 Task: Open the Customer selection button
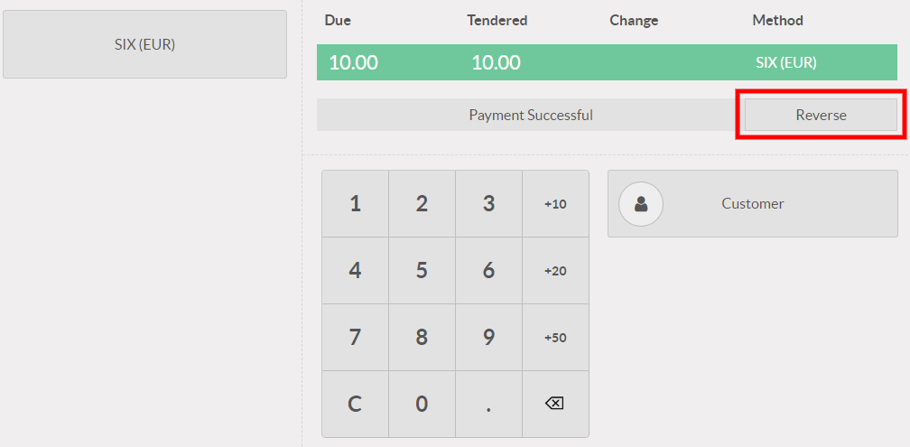pos(753,204)
